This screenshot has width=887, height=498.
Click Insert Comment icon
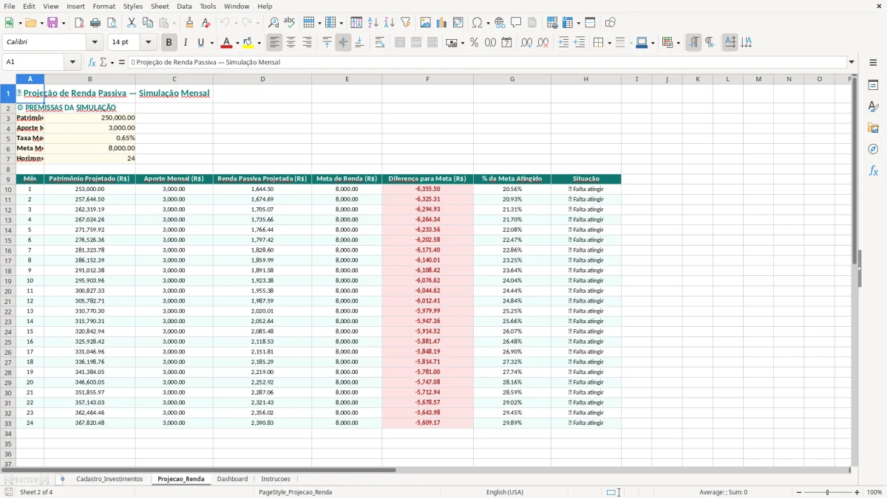(x=516, y=23)
